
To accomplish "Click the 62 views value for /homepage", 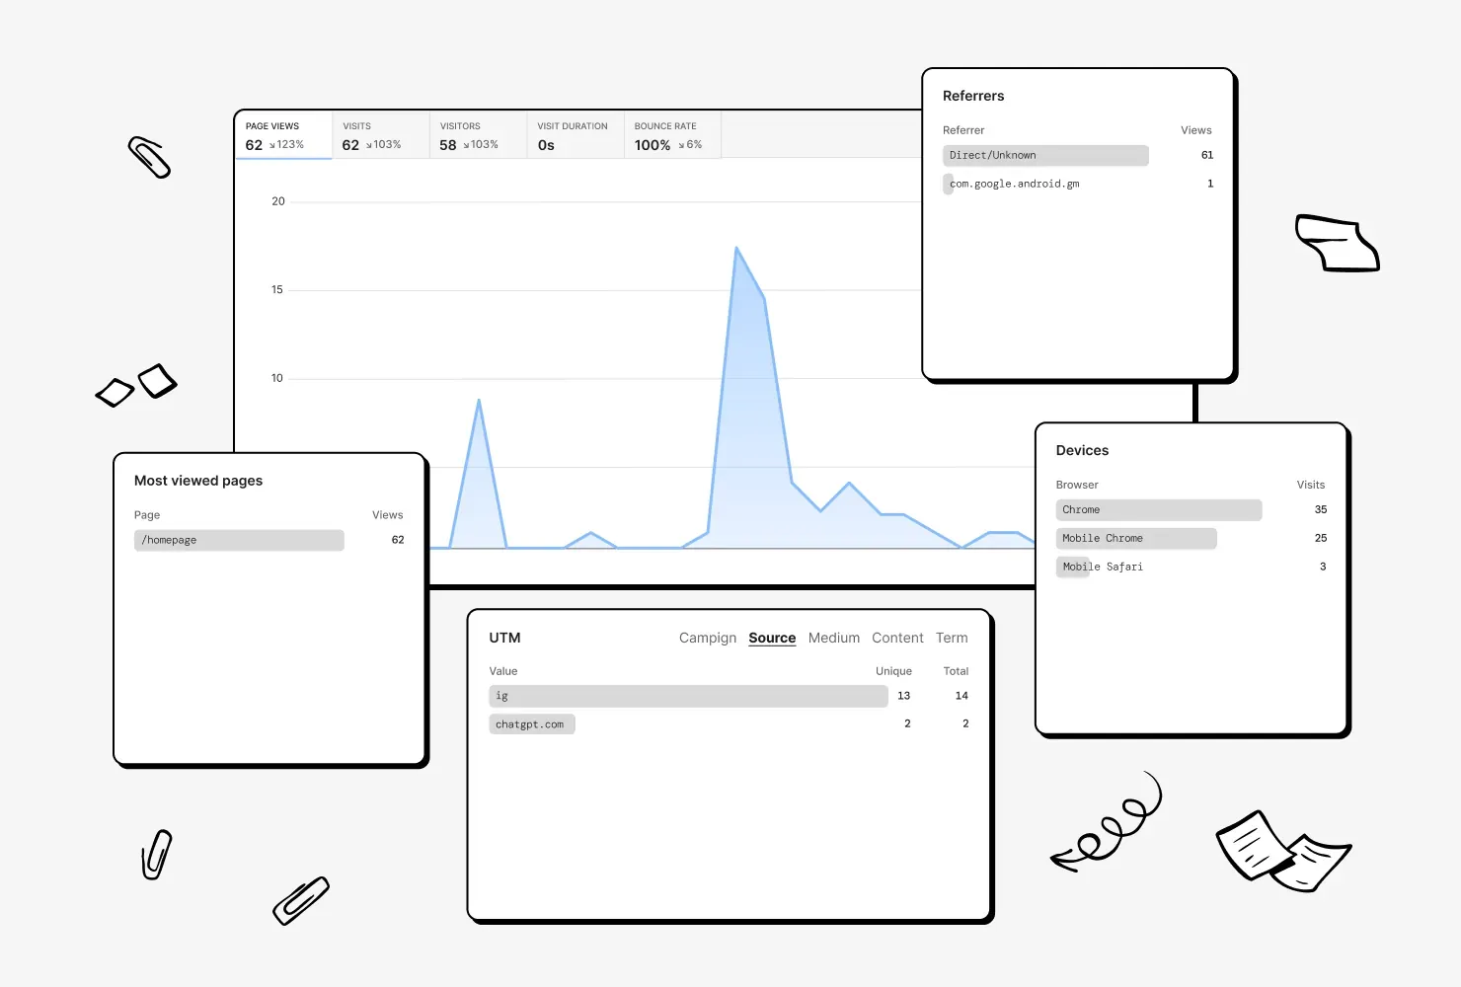I will point(398,540).
